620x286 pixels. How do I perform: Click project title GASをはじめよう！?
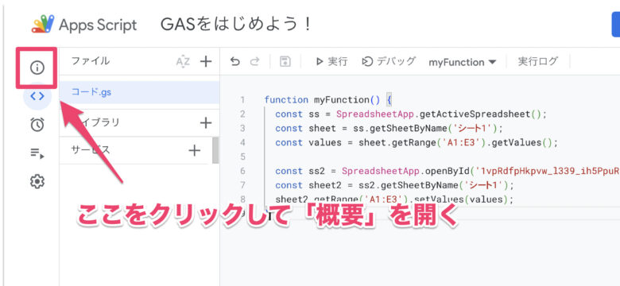click(x=236, y=25)
